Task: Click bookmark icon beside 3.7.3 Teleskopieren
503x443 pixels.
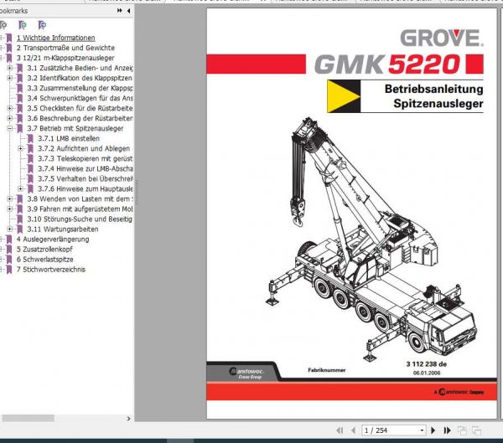Action: coord(30,158)
